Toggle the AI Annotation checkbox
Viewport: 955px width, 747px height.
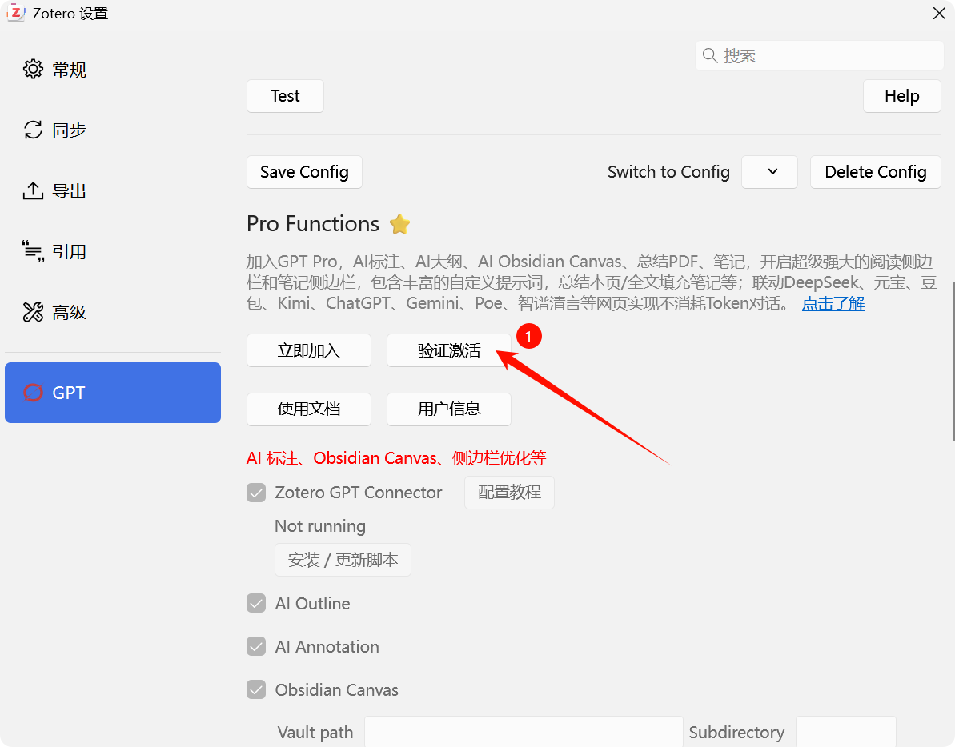pyautogui.click(x=256, y=647)
